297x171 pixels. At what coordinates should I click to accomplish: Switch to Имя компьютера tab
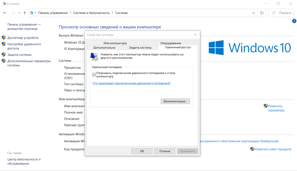tap(115, 43)
